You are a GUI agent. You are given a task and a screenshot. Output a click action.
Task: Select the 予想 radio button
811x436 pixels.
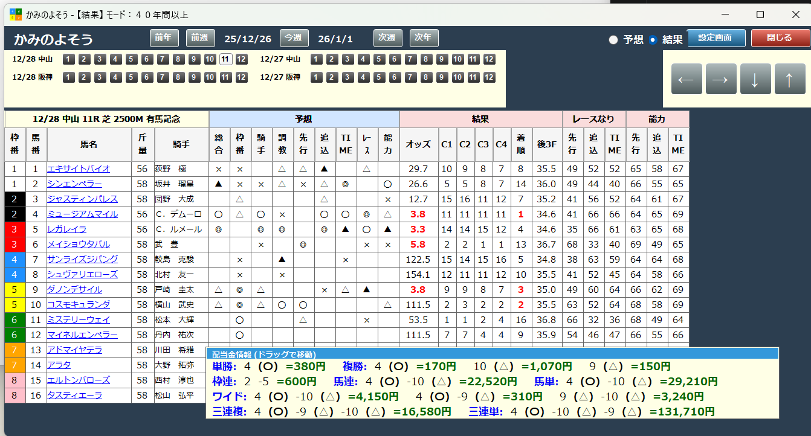[x=613, y=39]
